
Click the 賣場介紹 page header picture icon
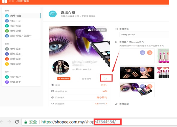53,14
